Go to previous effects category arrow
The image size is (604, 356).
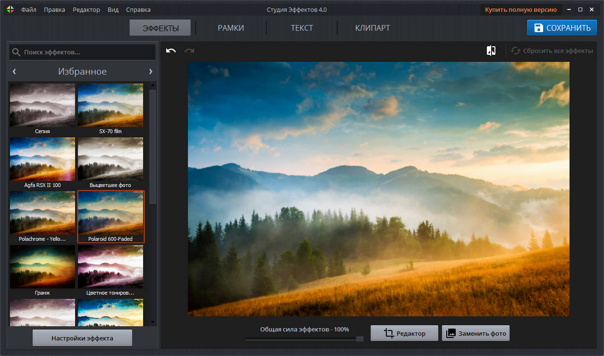14,71
